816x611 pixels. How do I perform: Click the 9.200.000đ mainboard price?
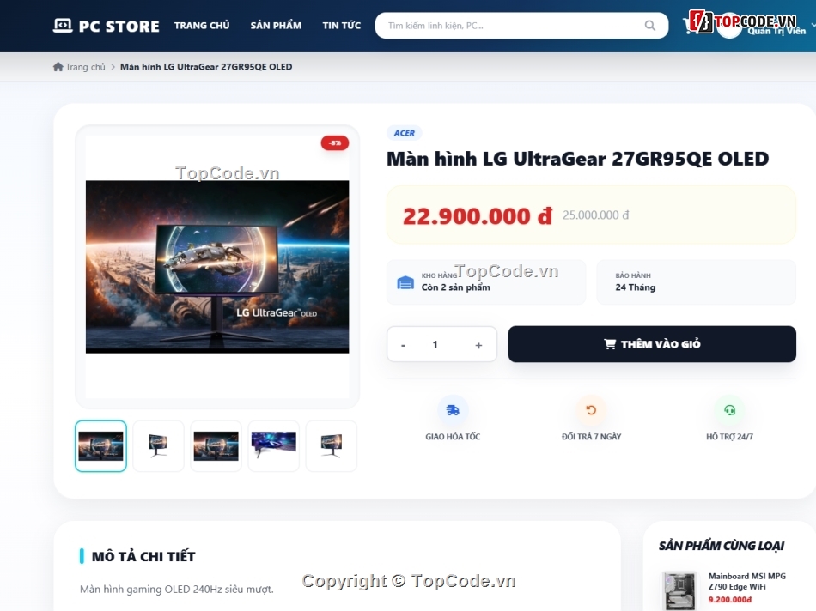730,600
